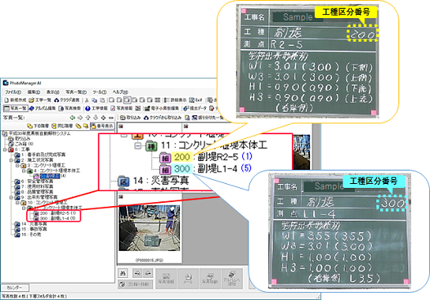
Task: Click the green back arrow icon
Action: [x=73, y=118]
